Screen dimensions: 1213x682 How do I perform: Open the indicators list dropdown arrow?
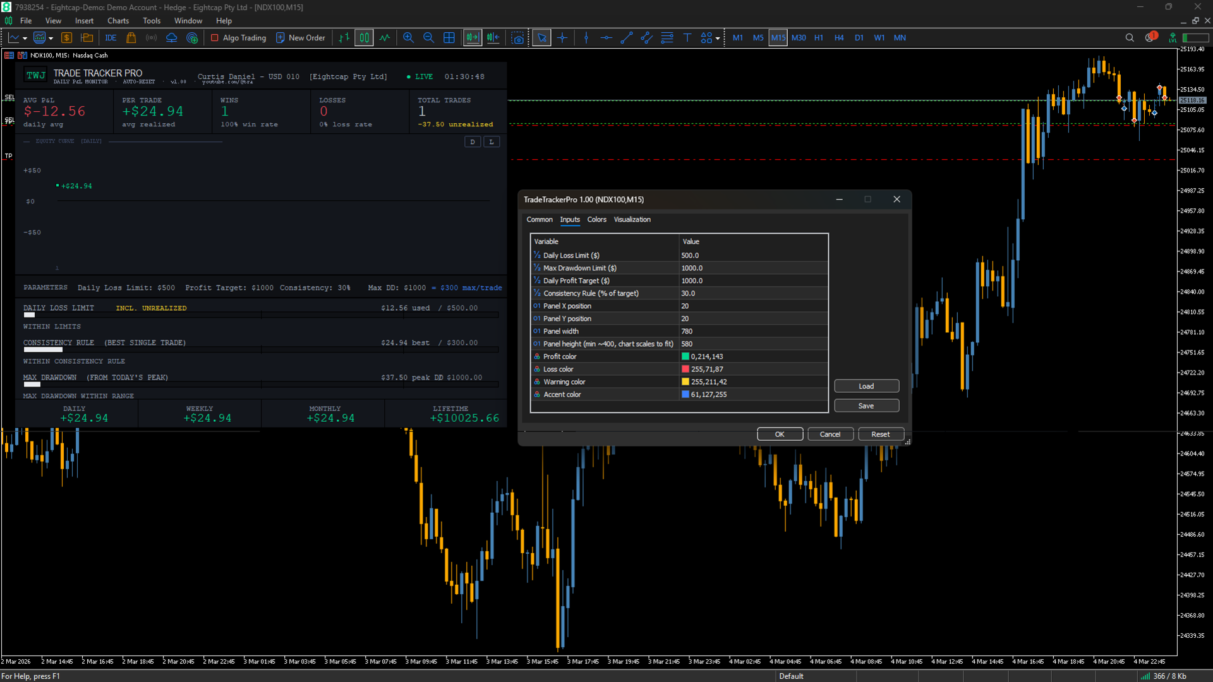[51, 39]
